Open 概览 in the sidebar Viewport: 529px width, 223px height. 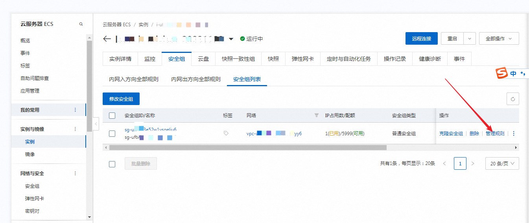tap(25, 40)
